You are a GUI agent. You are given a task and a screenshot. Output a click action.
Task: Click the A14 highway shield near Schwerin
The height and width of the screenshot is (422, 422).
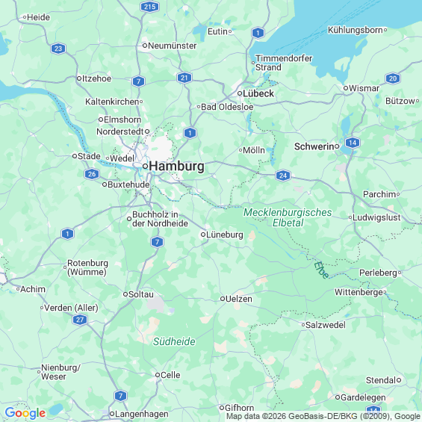pos(353,143)
